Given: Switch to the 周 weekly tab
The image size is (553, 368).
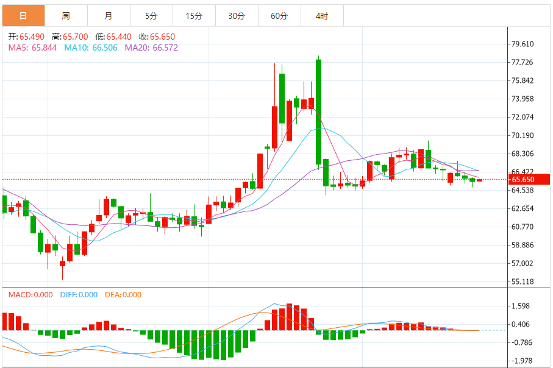Looking at the screenshot, I should 66,16.
